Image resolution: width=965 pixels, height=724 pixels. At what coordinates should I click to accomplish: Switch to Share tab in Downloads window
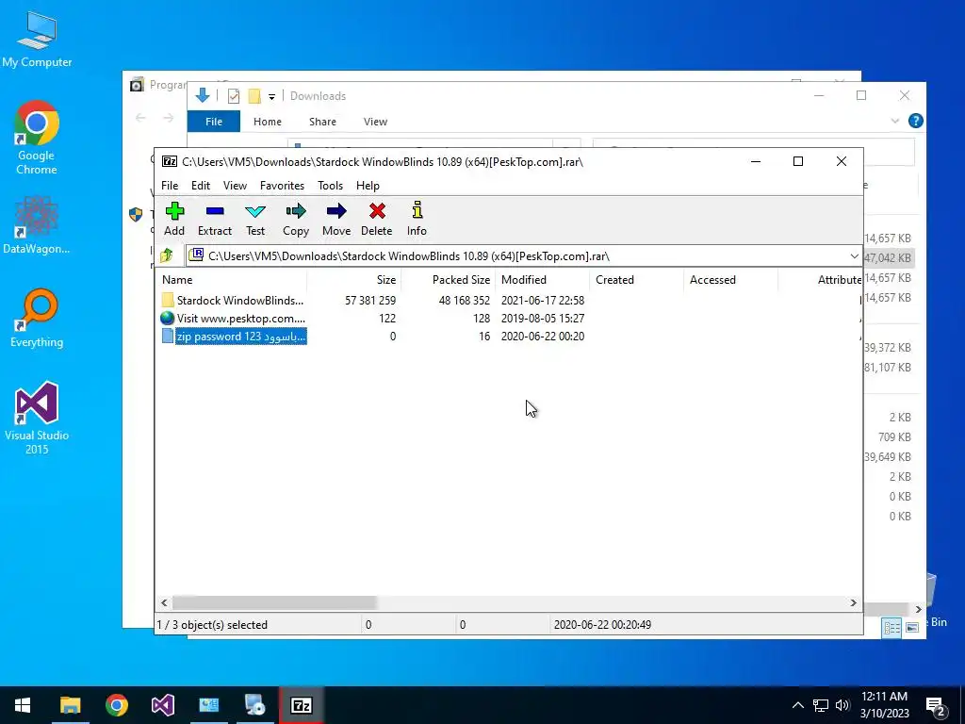click(322, 122)
